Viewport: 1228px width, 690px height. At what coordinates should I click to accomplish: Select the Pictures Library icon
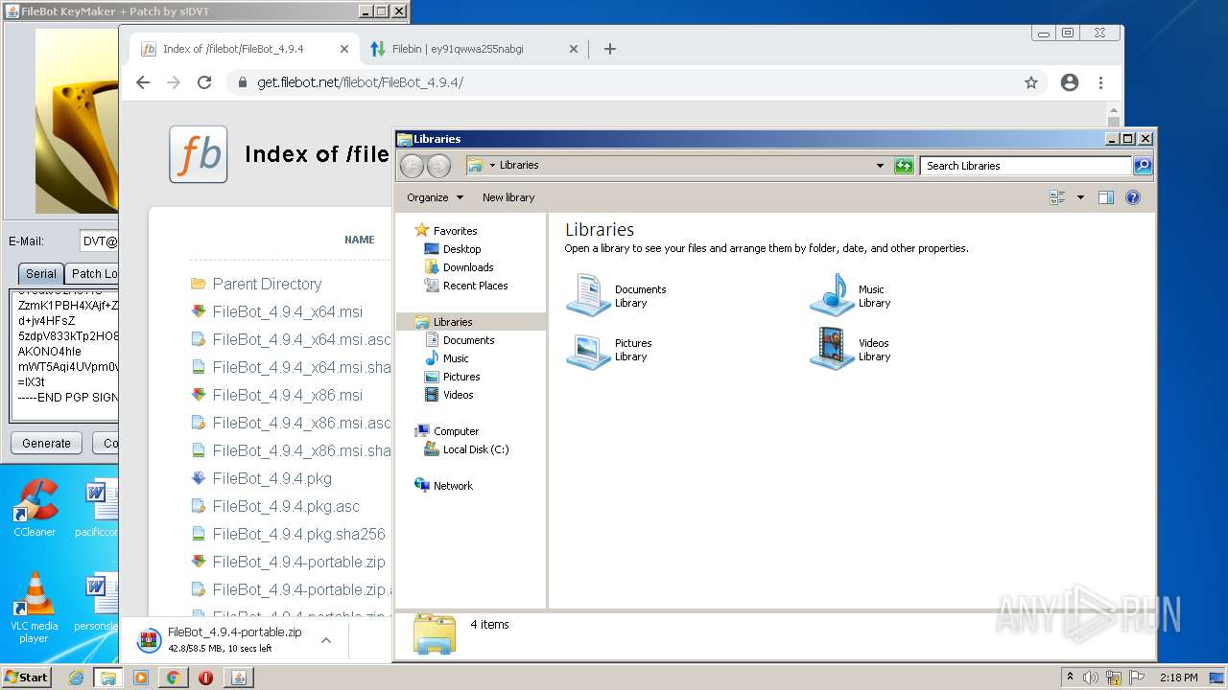588,349
